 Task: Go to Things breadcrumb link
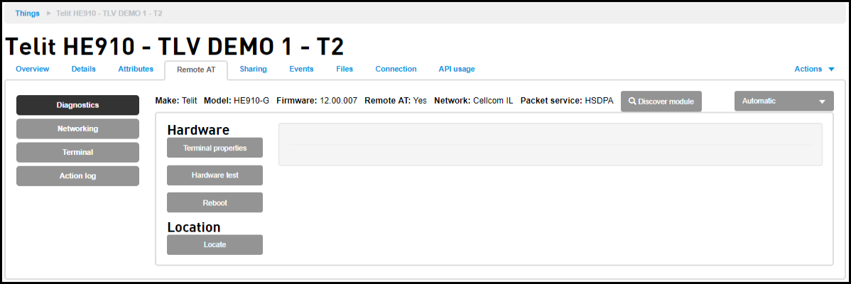pos(27,13)
